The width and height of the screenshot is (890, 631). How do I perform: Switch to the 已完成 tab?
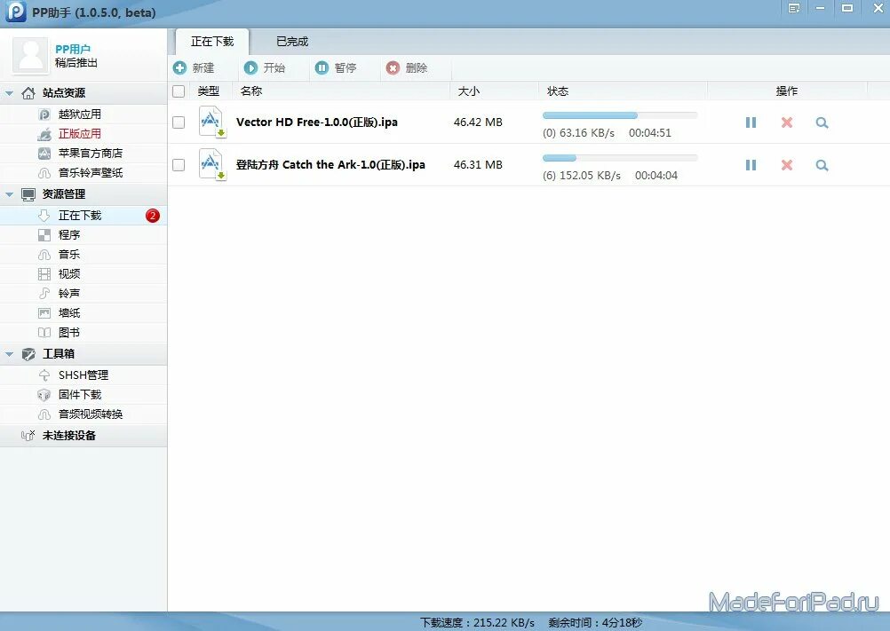(291, 40)
